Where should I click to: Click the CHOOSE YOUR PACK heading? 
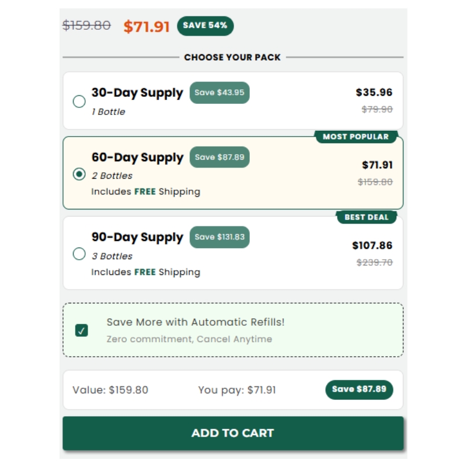coord(232,57)
